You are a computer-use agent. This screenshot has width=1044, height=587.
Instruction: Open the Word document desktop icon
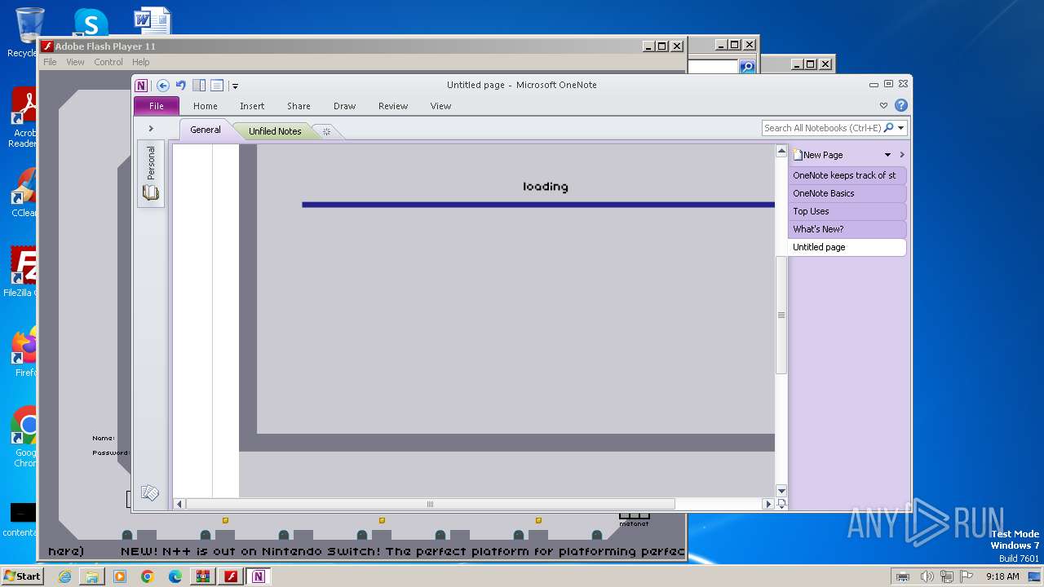click(x=152, y=21)
